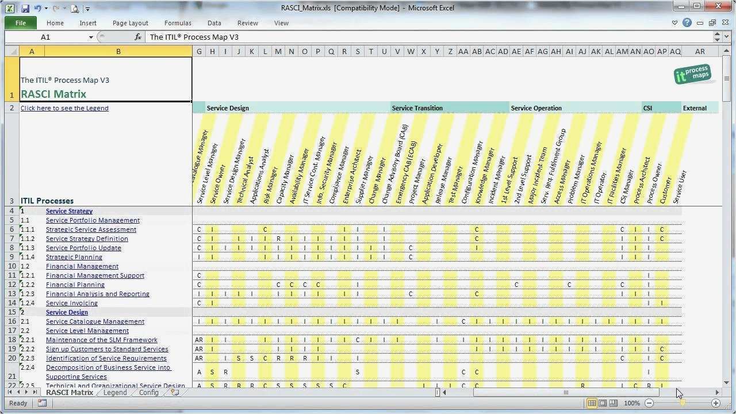Select row 6 header
The image size is (736, 414).
(x=11, y=229)
